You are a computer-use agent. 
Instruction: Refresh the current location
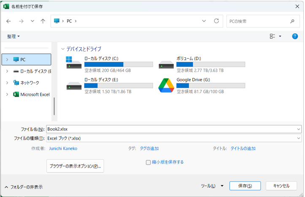click(x=216, y=21)
